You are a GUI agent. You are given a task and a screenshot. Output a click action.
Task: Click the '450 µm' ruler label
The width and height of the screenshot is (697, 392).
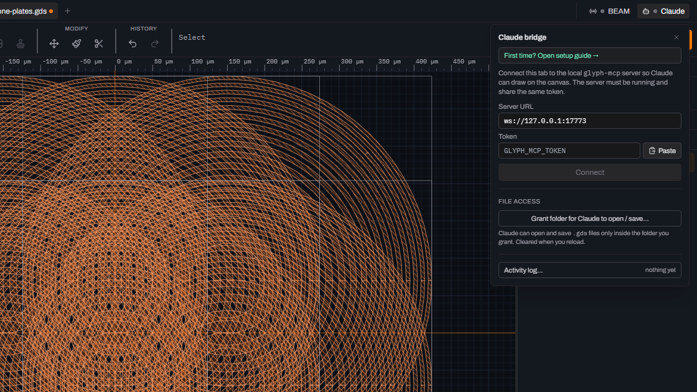point(464,62)
